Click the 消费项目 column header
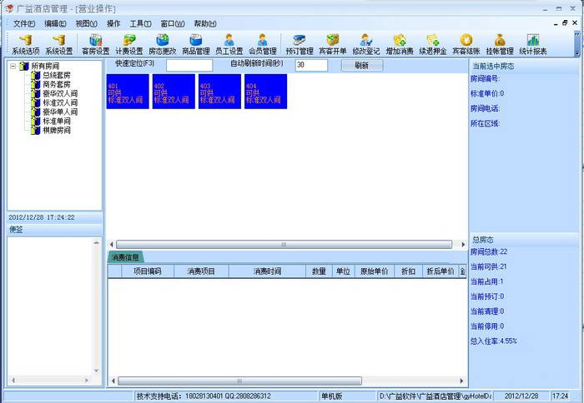 pyautogui.click(x=201, y=271)
